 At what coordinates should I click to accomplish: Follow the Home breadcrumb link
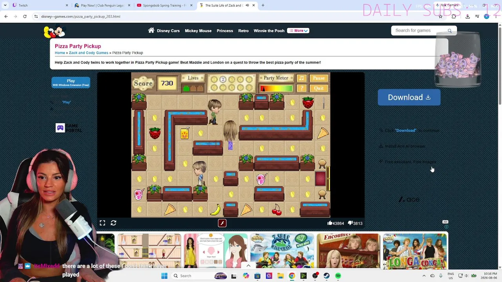(x=60, y=52)
